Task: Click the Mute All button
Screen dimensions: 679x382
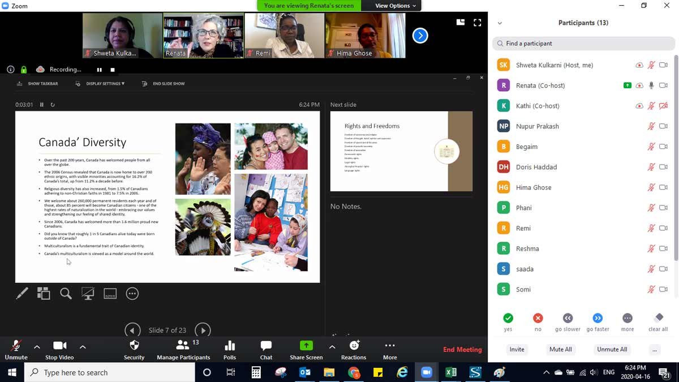Action: [560, 349]
